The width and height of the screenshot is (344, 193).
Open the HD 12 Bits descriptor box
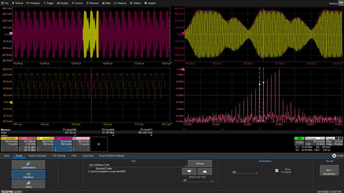tap(299, 142)
